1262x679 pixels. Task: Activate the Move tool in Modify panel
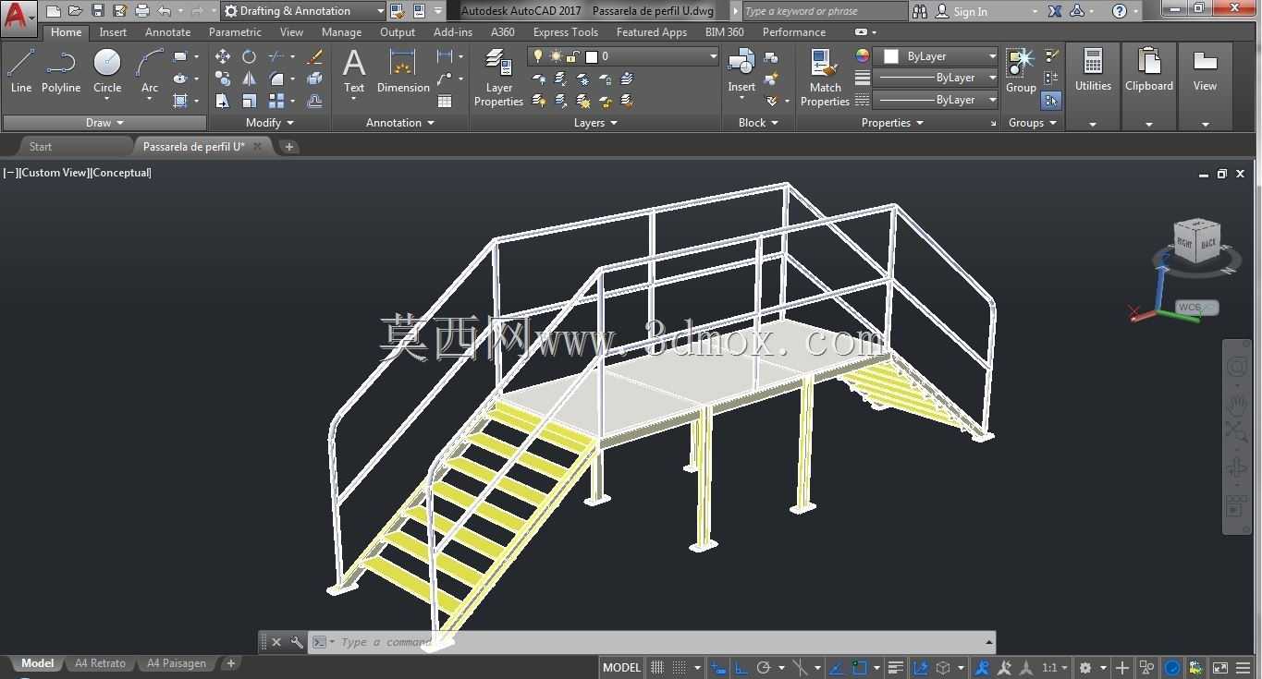pos(223,56)
